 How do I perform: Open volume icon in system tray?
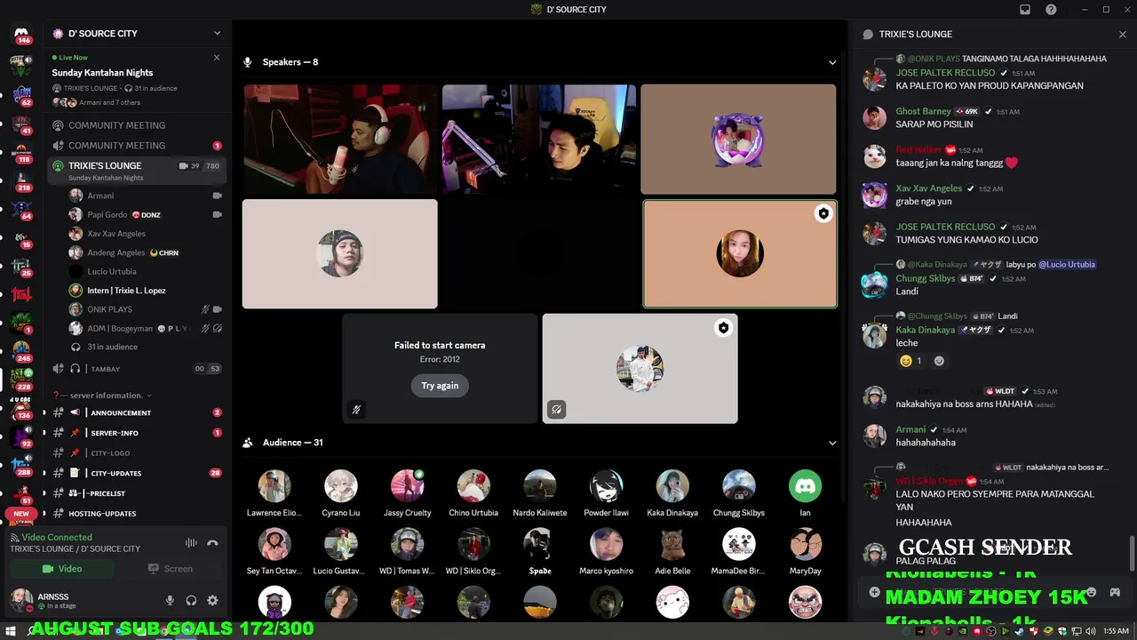click(1090, 631)
